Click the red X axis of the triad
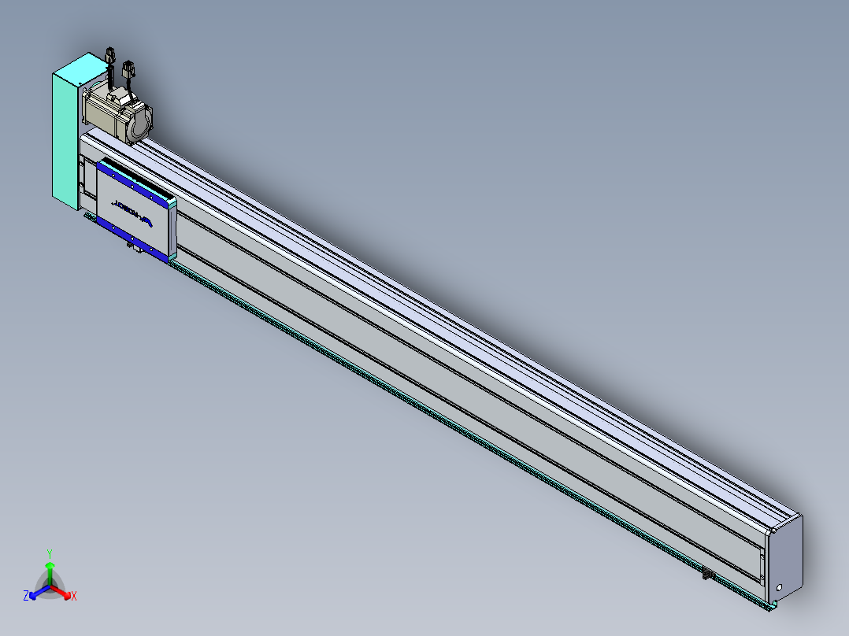 [61, 592]
